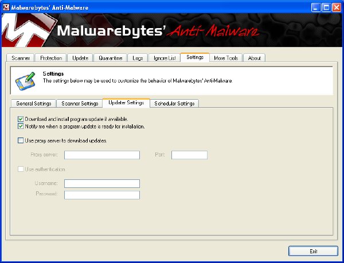Open Scheduler Settings sub-tab
Image resolution: width=344 pixels, height=263 pixels.
click(x=174, y=103)
